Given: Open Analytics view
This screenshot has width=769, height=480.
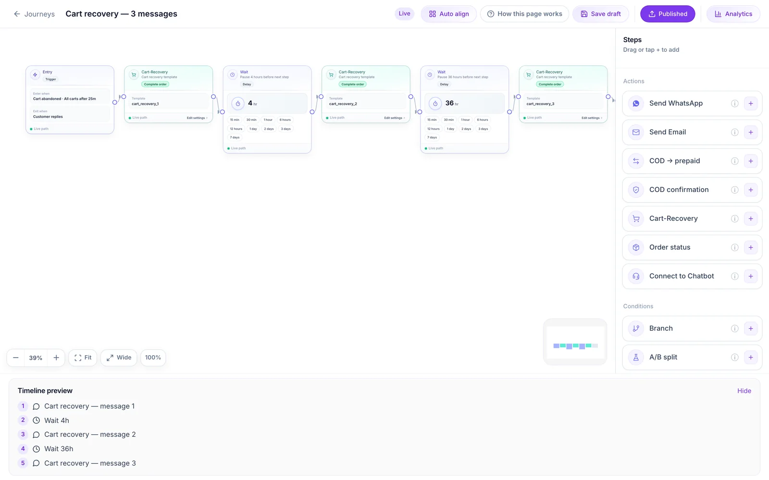Looking at the screenshot, I should 733,14.
